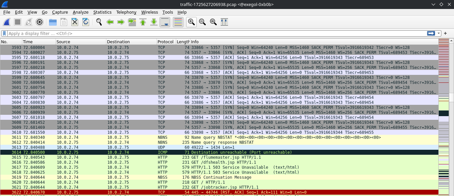Screen dimensions: 454x196
Task: Toggle auto-scroll during live capture
Action: point(165,22)
